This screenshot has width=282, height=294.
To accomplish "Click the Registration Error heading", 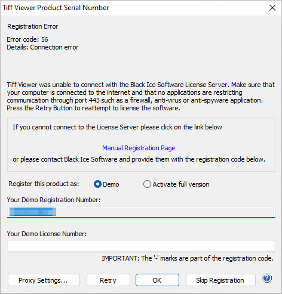I will tap(33, 26).
